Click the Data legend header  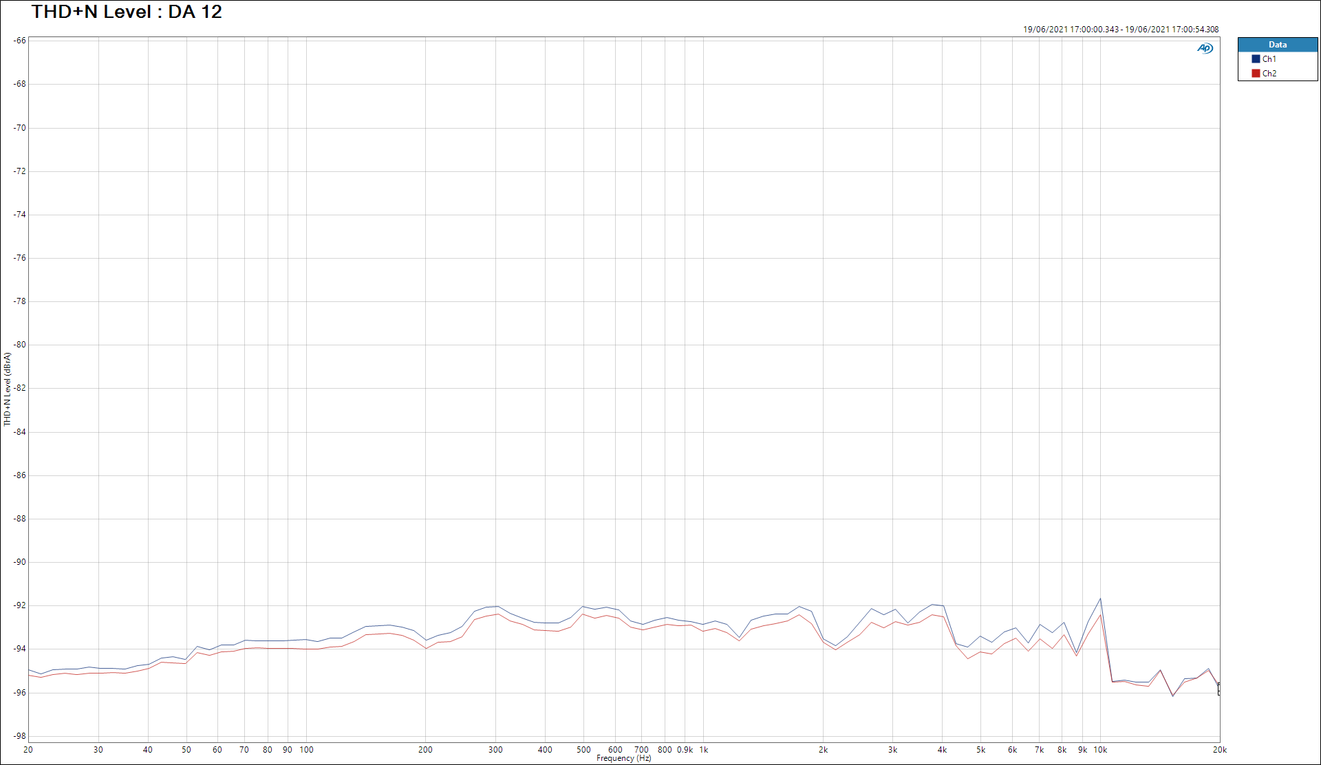(1278, 45)
